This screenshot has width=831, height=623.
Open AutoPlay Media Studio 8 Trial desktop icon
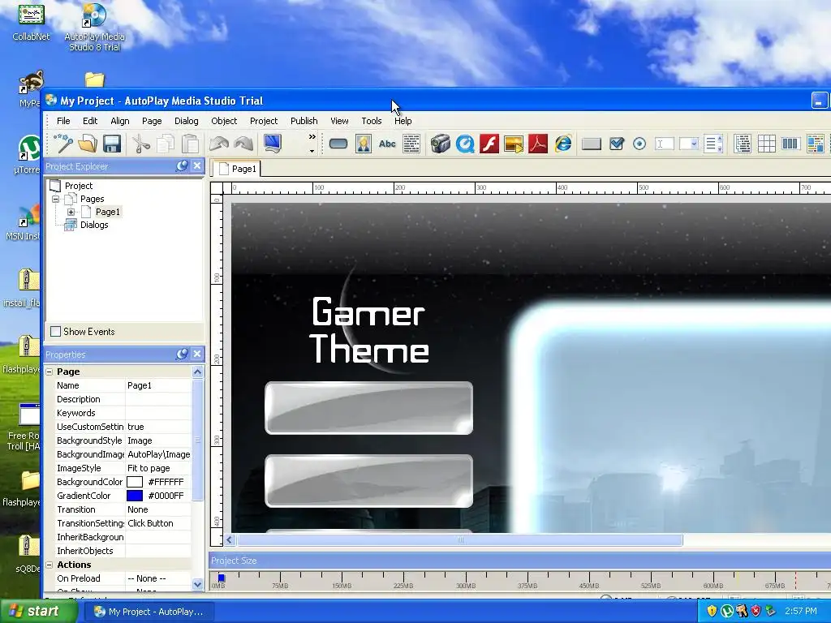[x=94, y=28]
